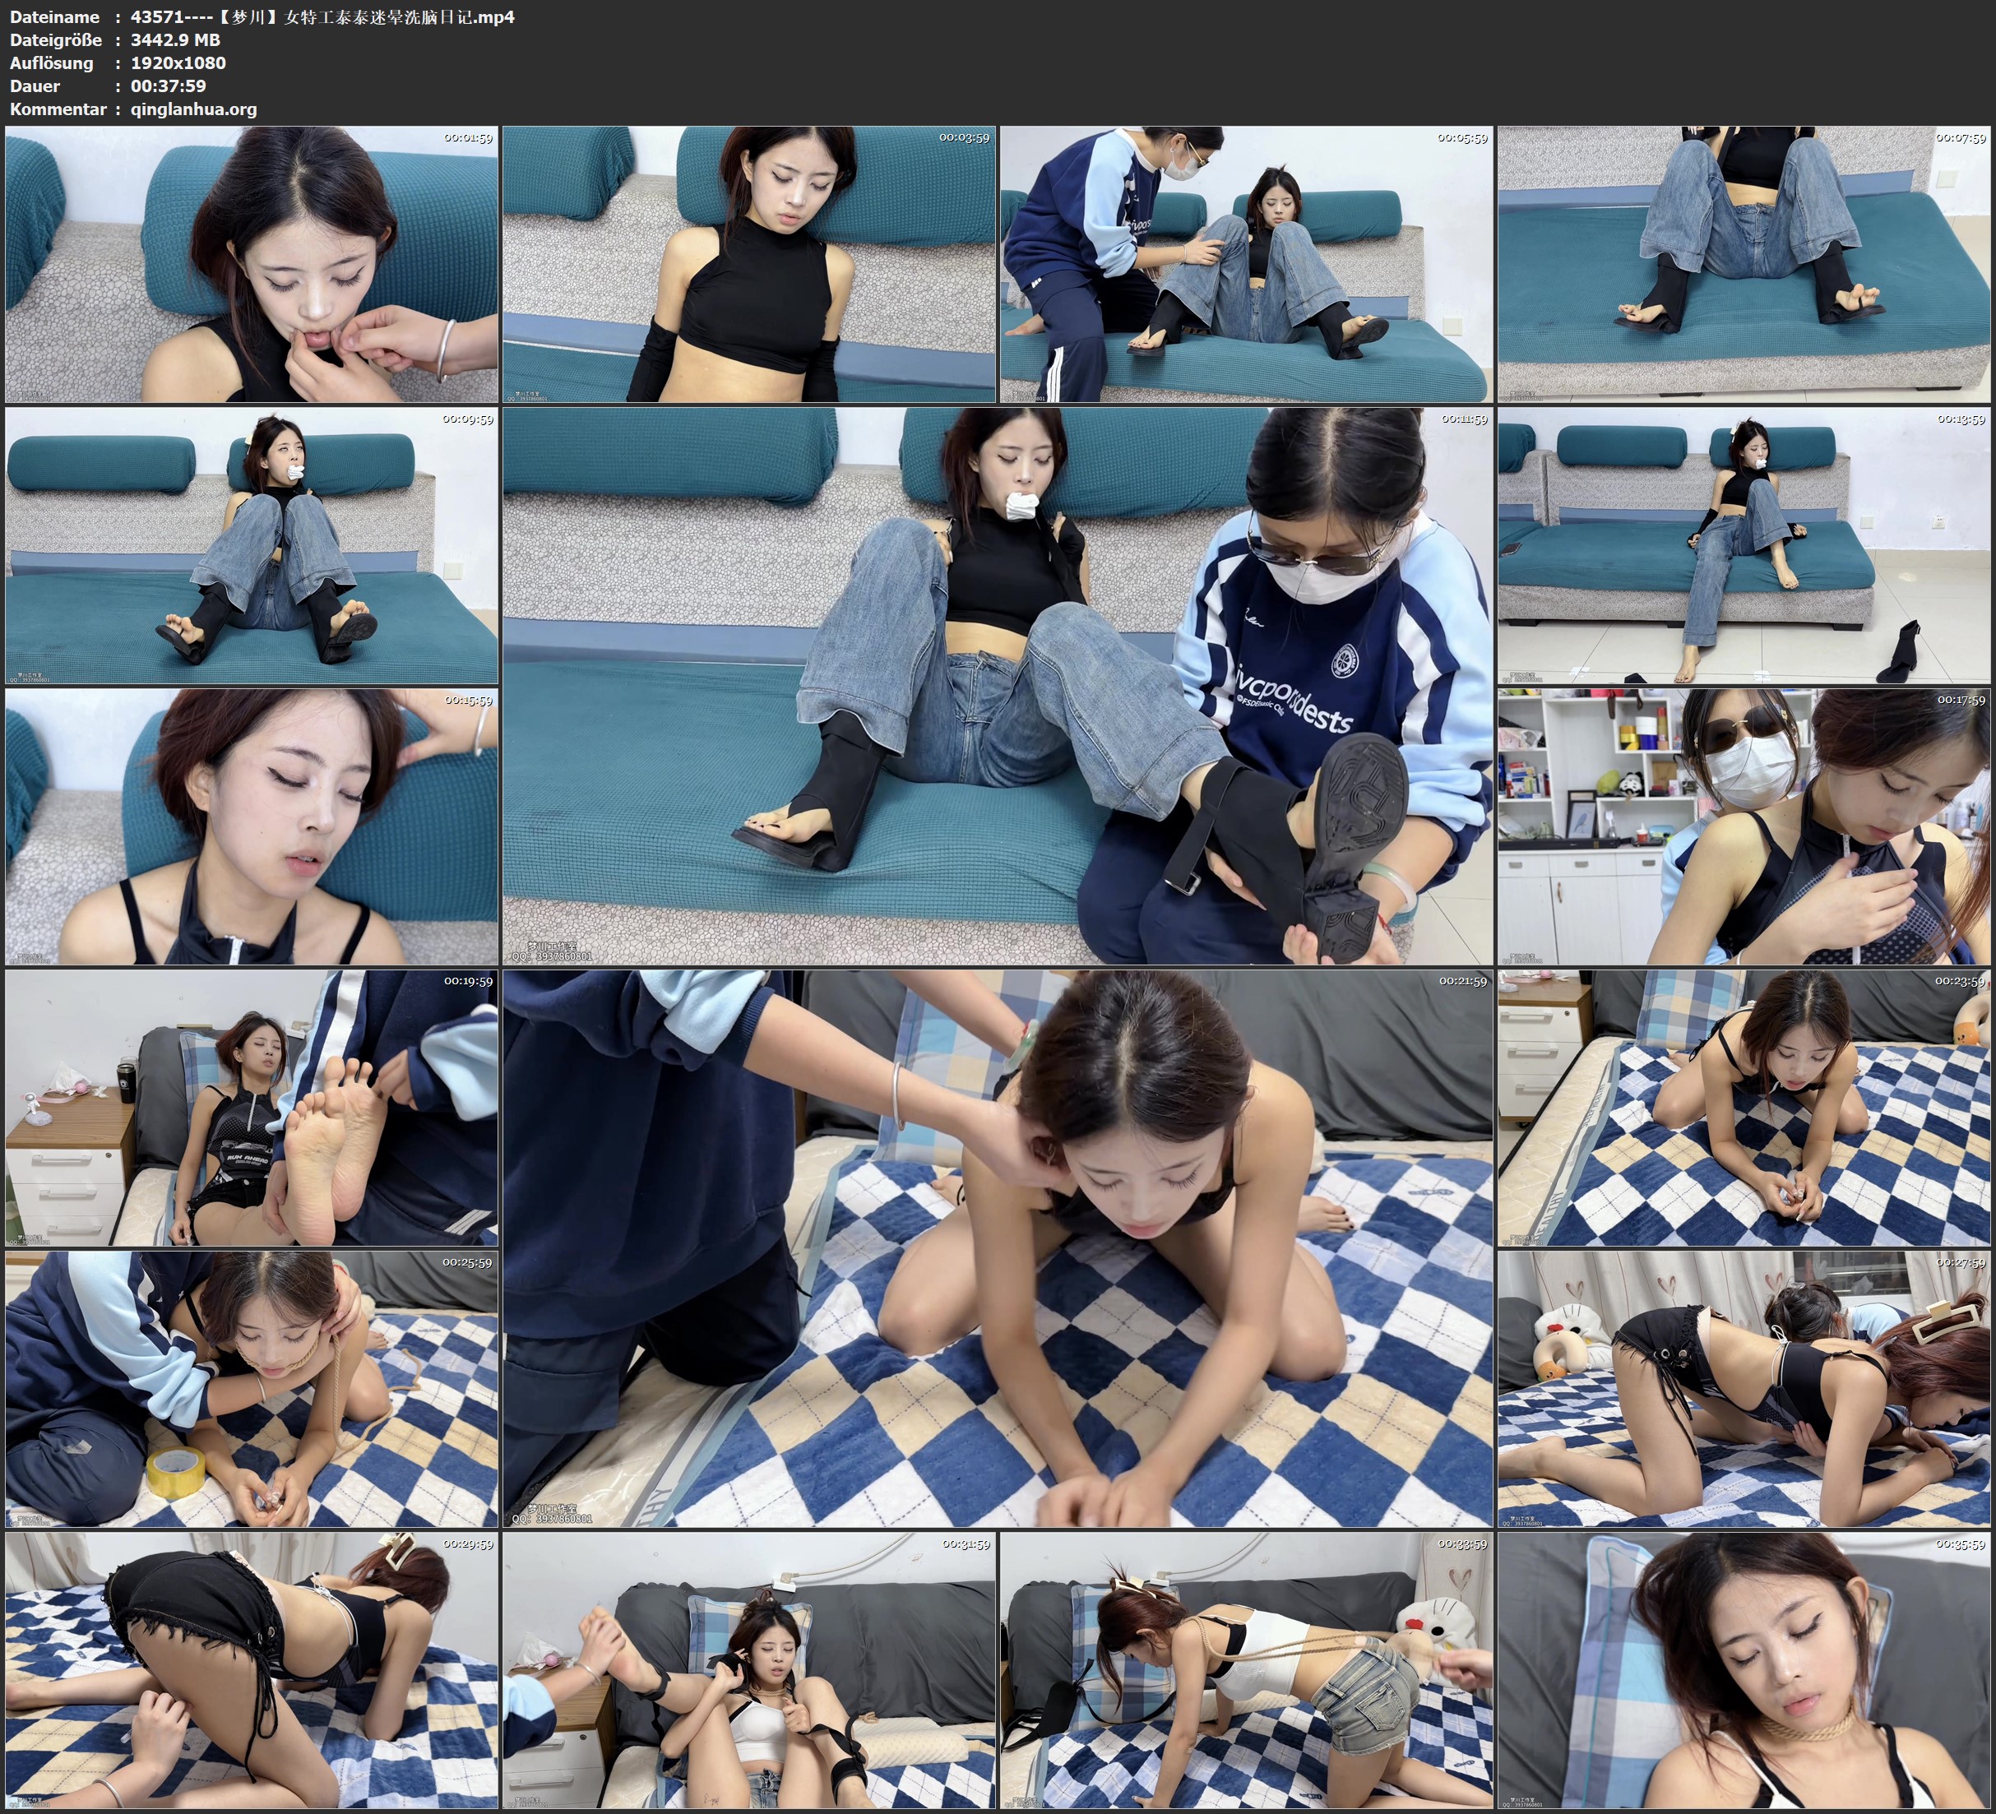Click the thumbnail timestamped 00:07:59
The image size is (1996, 1814).
pyautogui.click(x=1744, y=263)
